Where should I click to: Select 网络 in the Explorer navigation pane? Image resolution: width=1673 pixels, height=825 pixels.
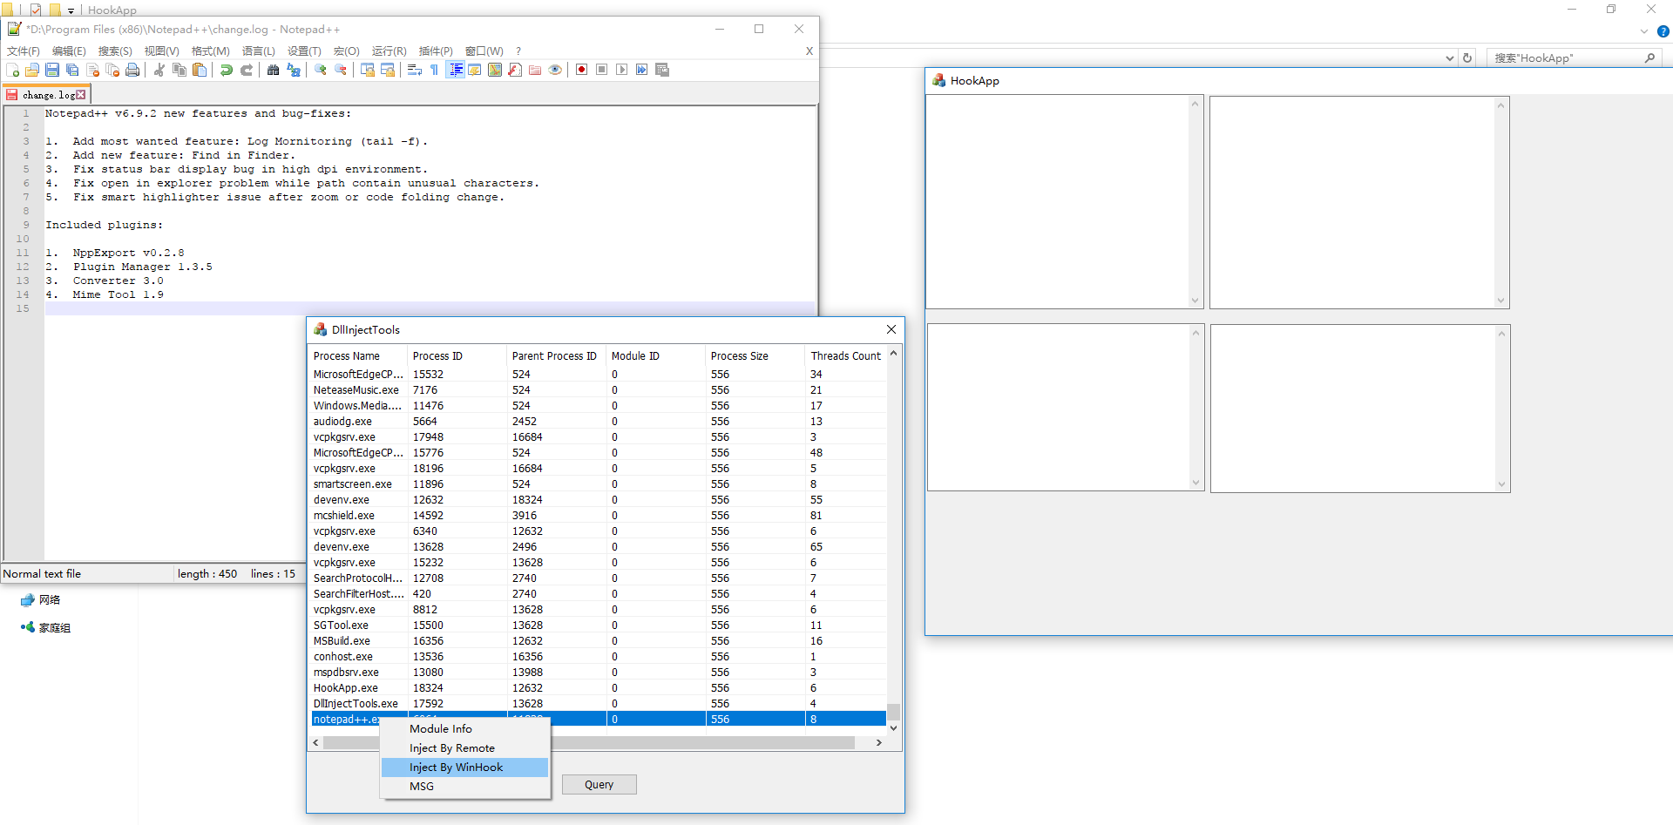[x=41, y=600]
